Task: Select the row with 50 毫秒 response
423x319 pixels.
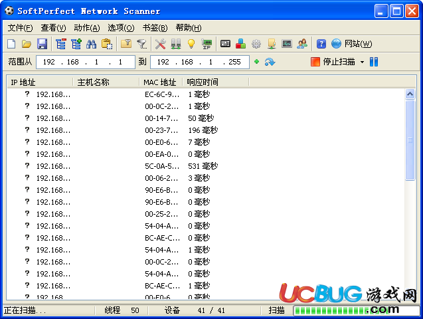Action: click(x=206, y=118)
